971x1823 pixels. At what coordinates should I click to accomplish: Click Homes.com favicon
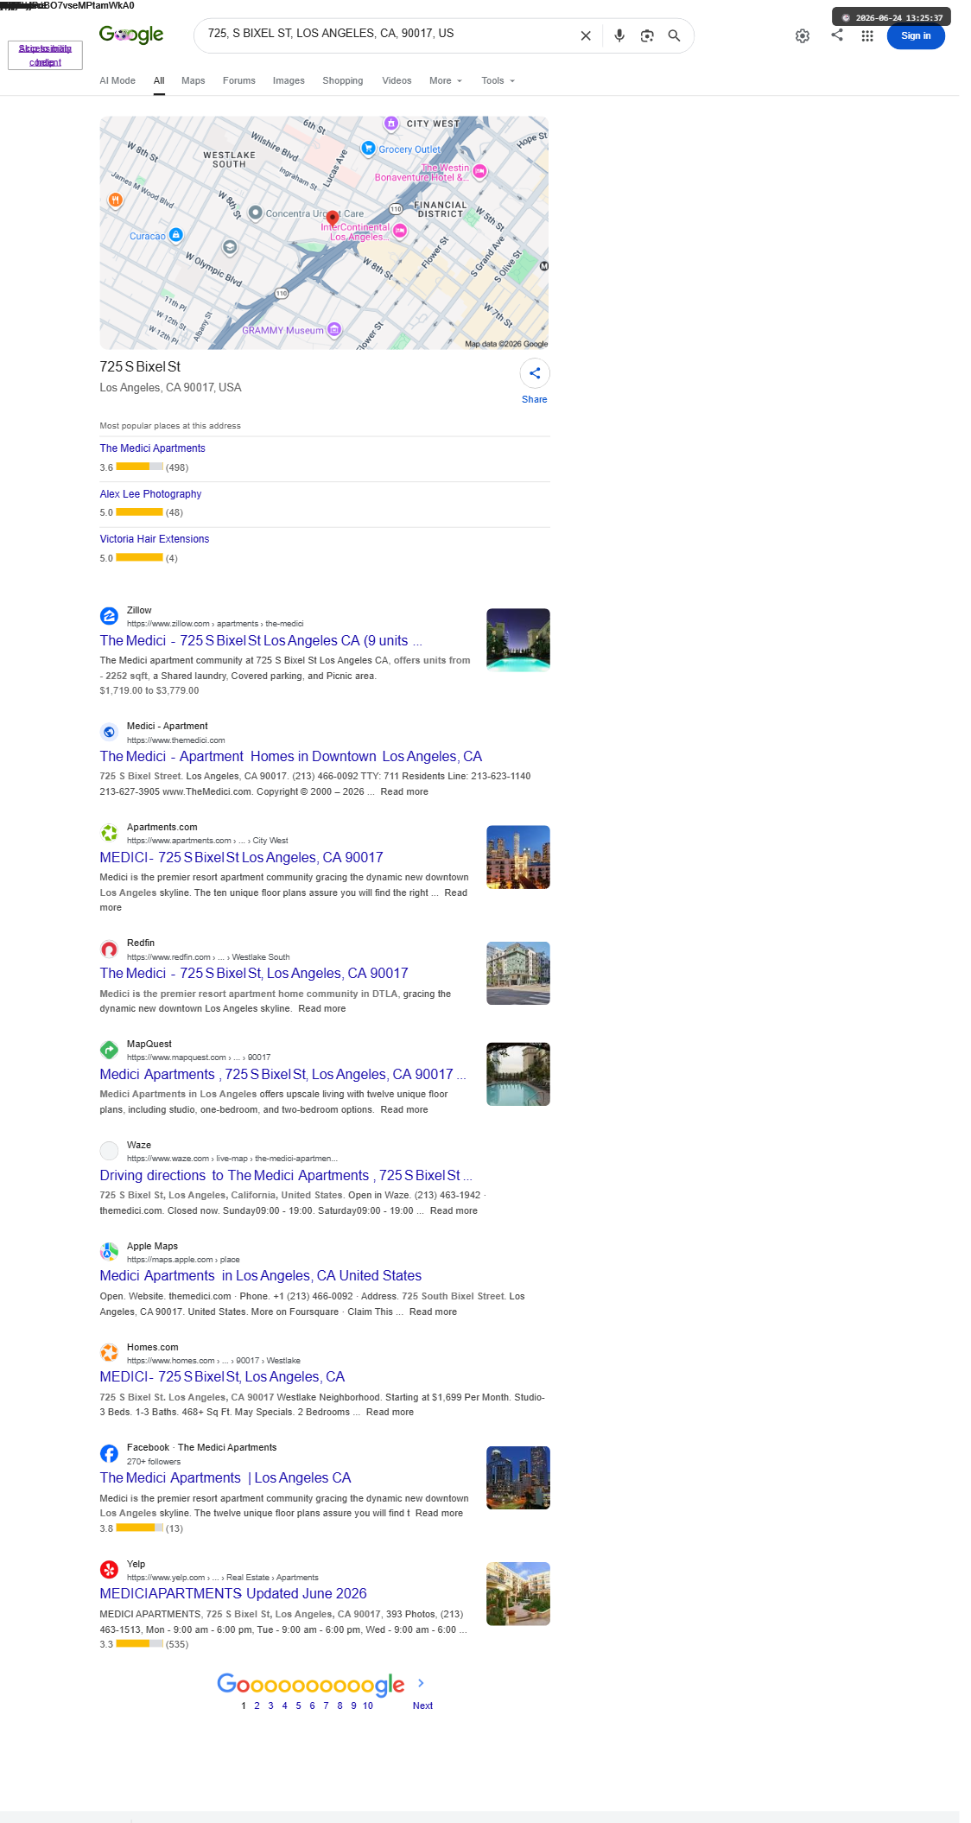coord(109,1353)
